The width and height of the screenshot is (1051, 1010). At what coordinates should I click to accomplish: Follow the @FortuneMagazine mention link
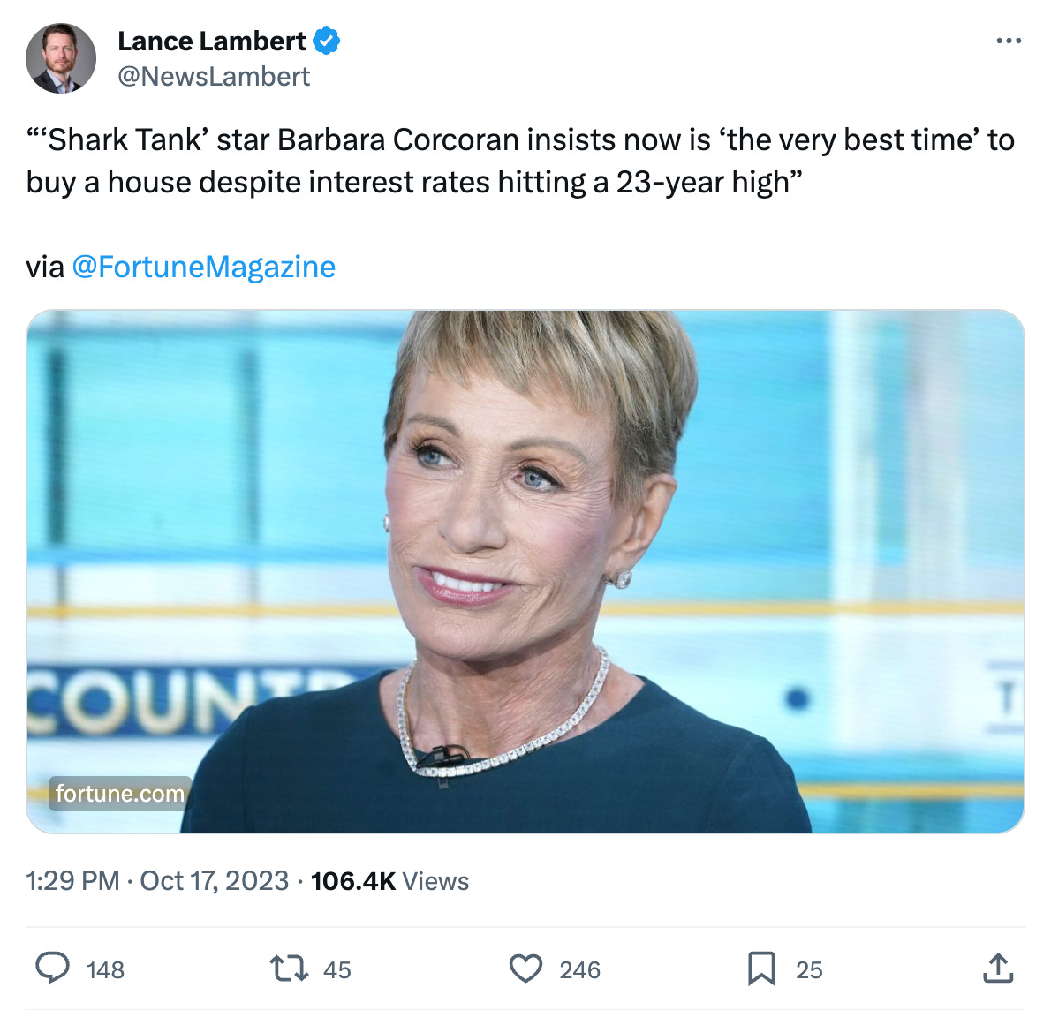(x=204, y=267)
